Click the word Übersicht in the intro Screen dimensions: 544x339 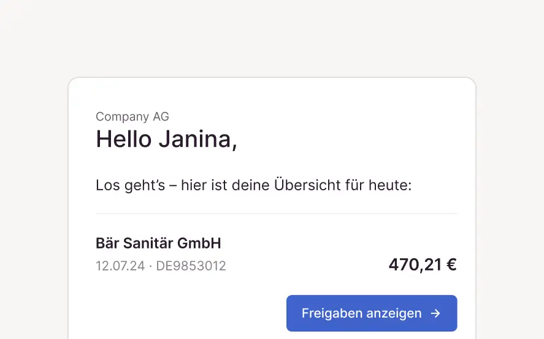(x=304, y=185)
